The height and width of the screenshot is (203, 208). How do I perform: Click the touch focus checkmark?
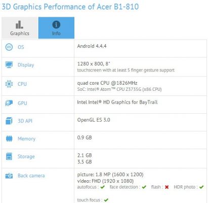pos(106,200)
